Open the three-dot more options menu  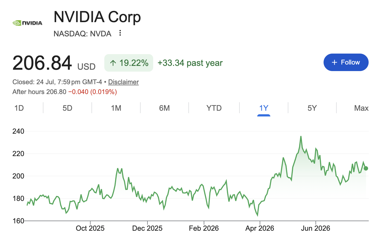pyautogui.click(x=120, y=33)
